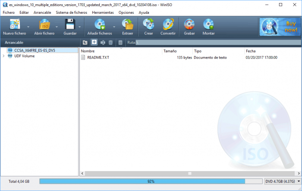Open the Editar menu
The height and width of the screenshot is (191, 302).
click(x=24, y=13)
